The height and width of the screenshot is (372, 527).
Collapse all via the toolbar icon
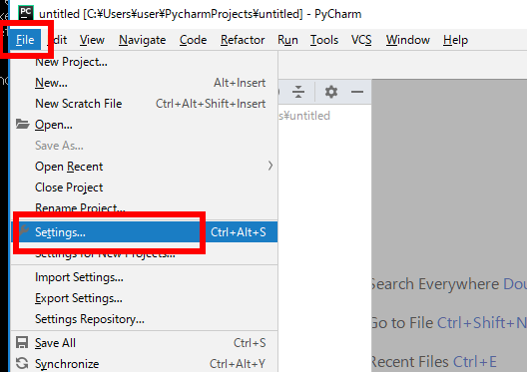(x=298, y=92)
